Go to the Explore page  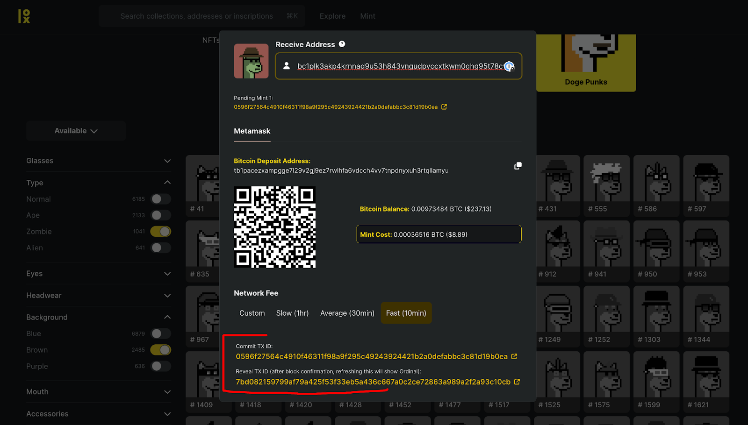point(332,16)
